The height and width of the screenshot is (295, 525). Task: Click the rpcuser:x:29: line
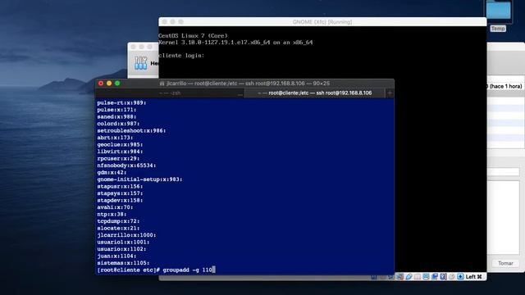(118, 158)
